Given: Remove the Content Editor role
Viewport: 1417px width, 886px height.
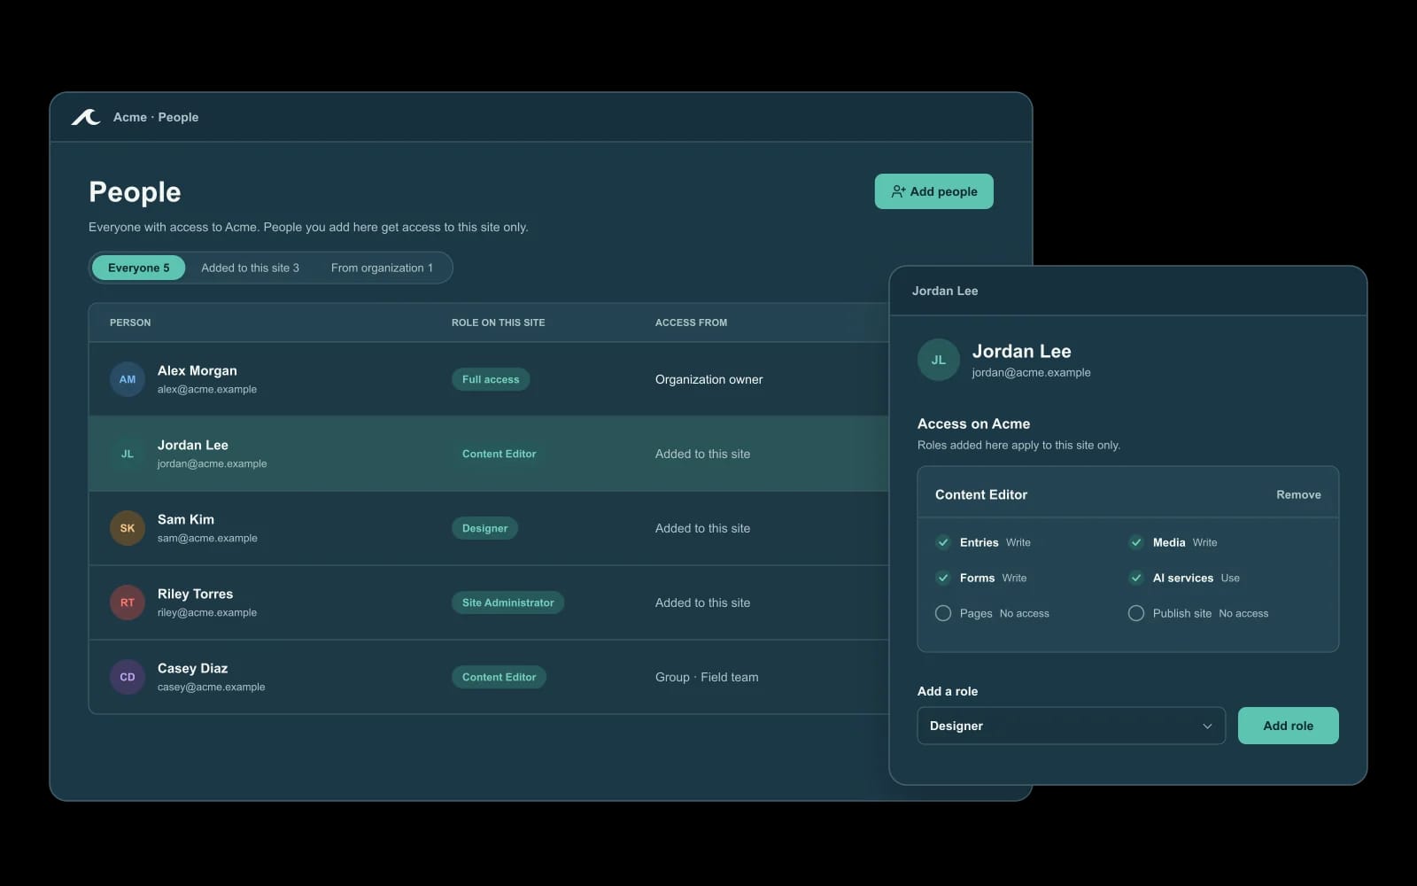Looking at the screenshot, I should click(x=1298, y=494).
